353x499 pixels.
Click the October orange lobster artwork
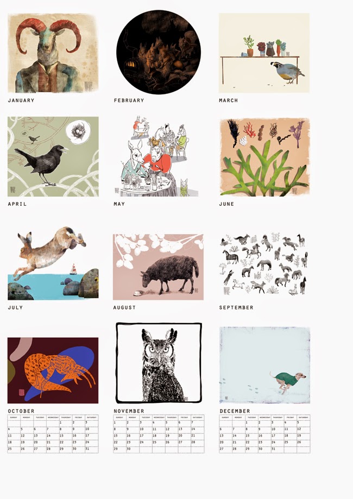(x=53, y=370)
